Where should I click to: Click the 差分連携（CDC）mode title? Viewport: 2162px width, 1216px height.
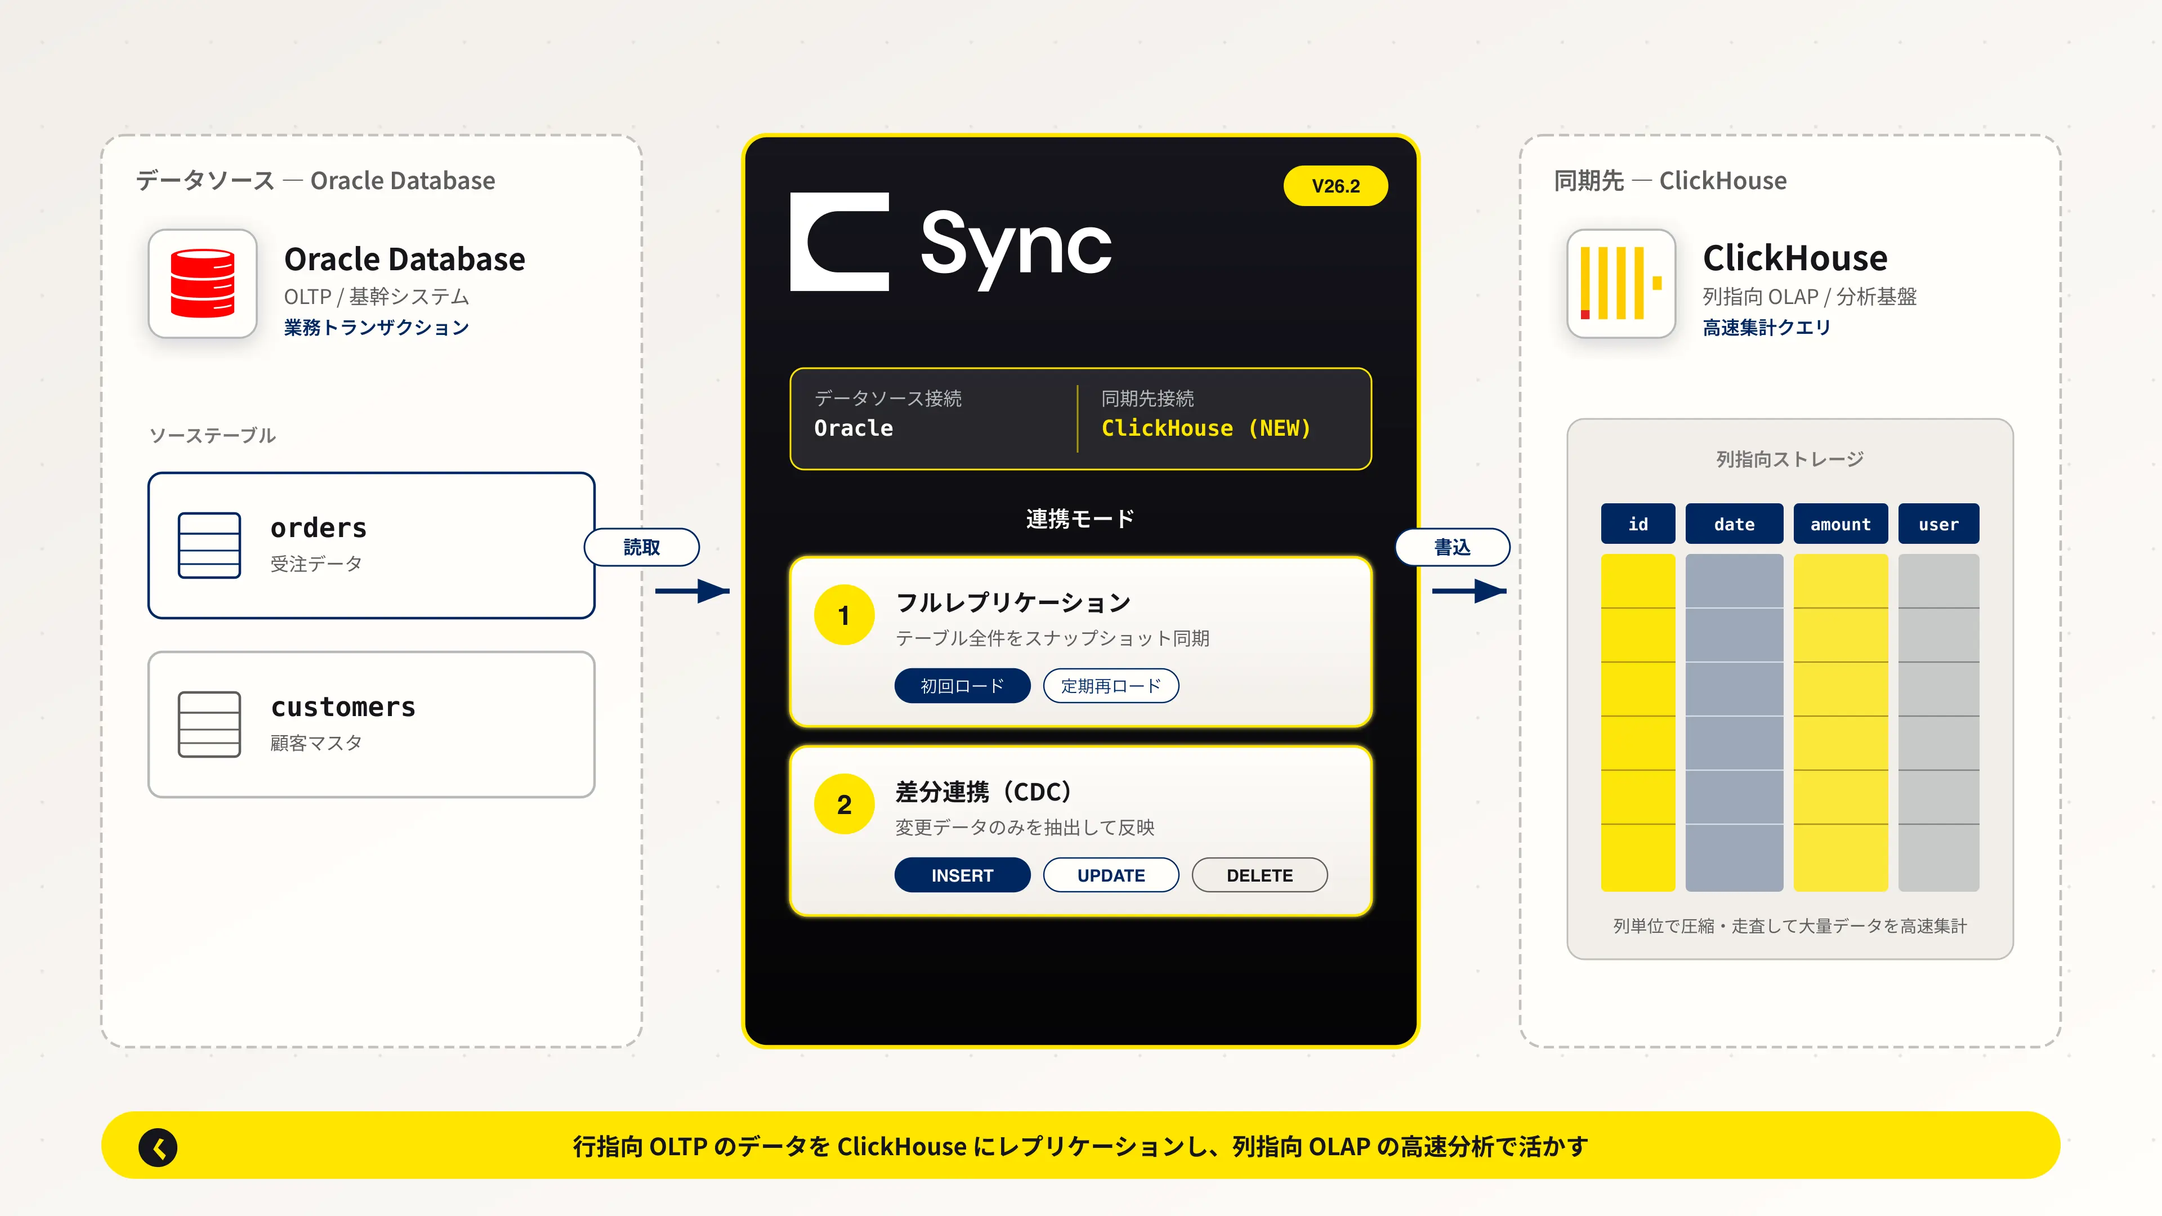(x=984, y=792)
